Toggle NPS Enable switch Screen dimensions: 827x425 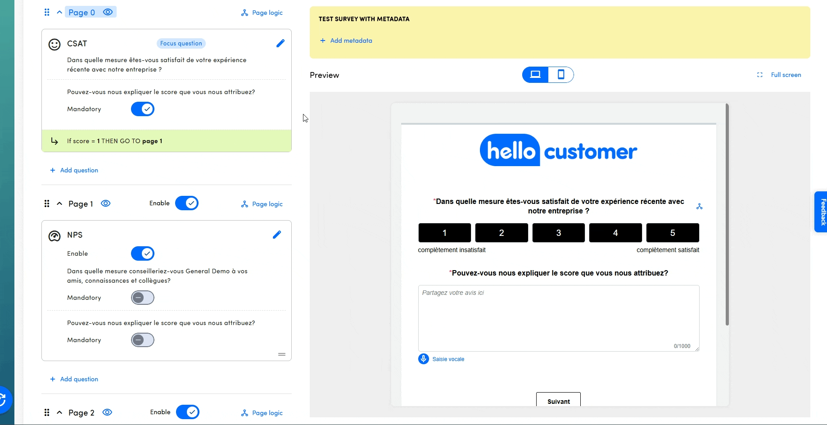pyautogui.click(x=143, y=253)
